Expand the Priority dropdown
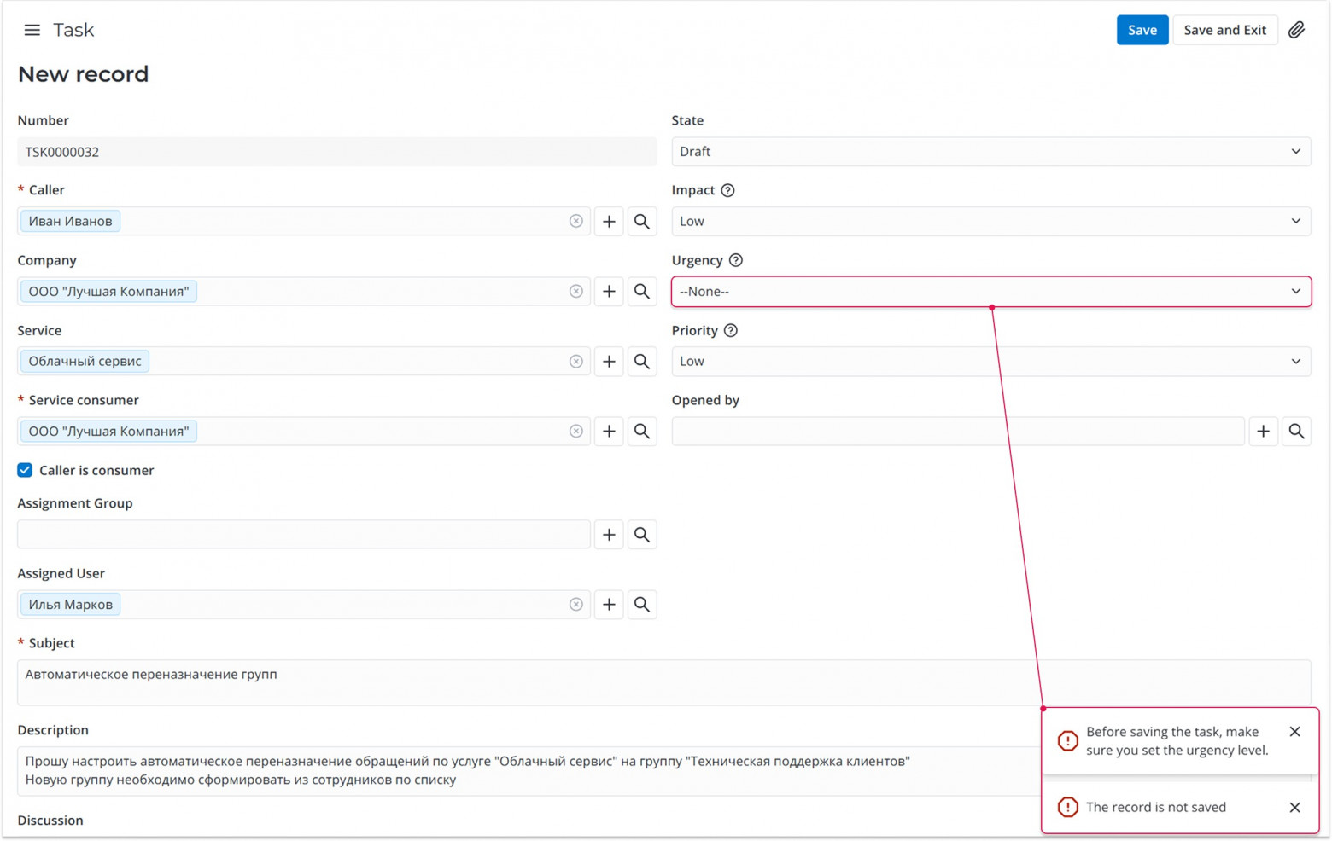 click(990, 362)
